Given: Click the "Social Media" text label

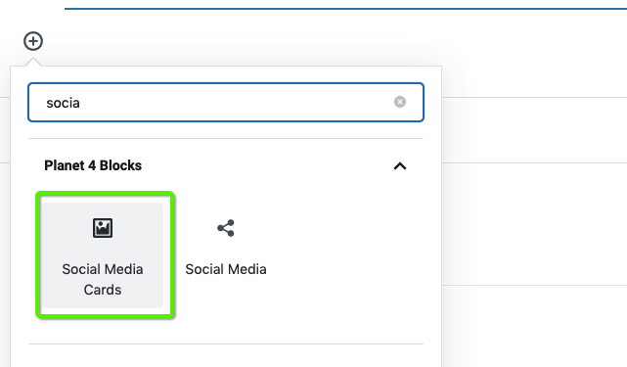Looking at the screenshot, I should tap(226, 269).
